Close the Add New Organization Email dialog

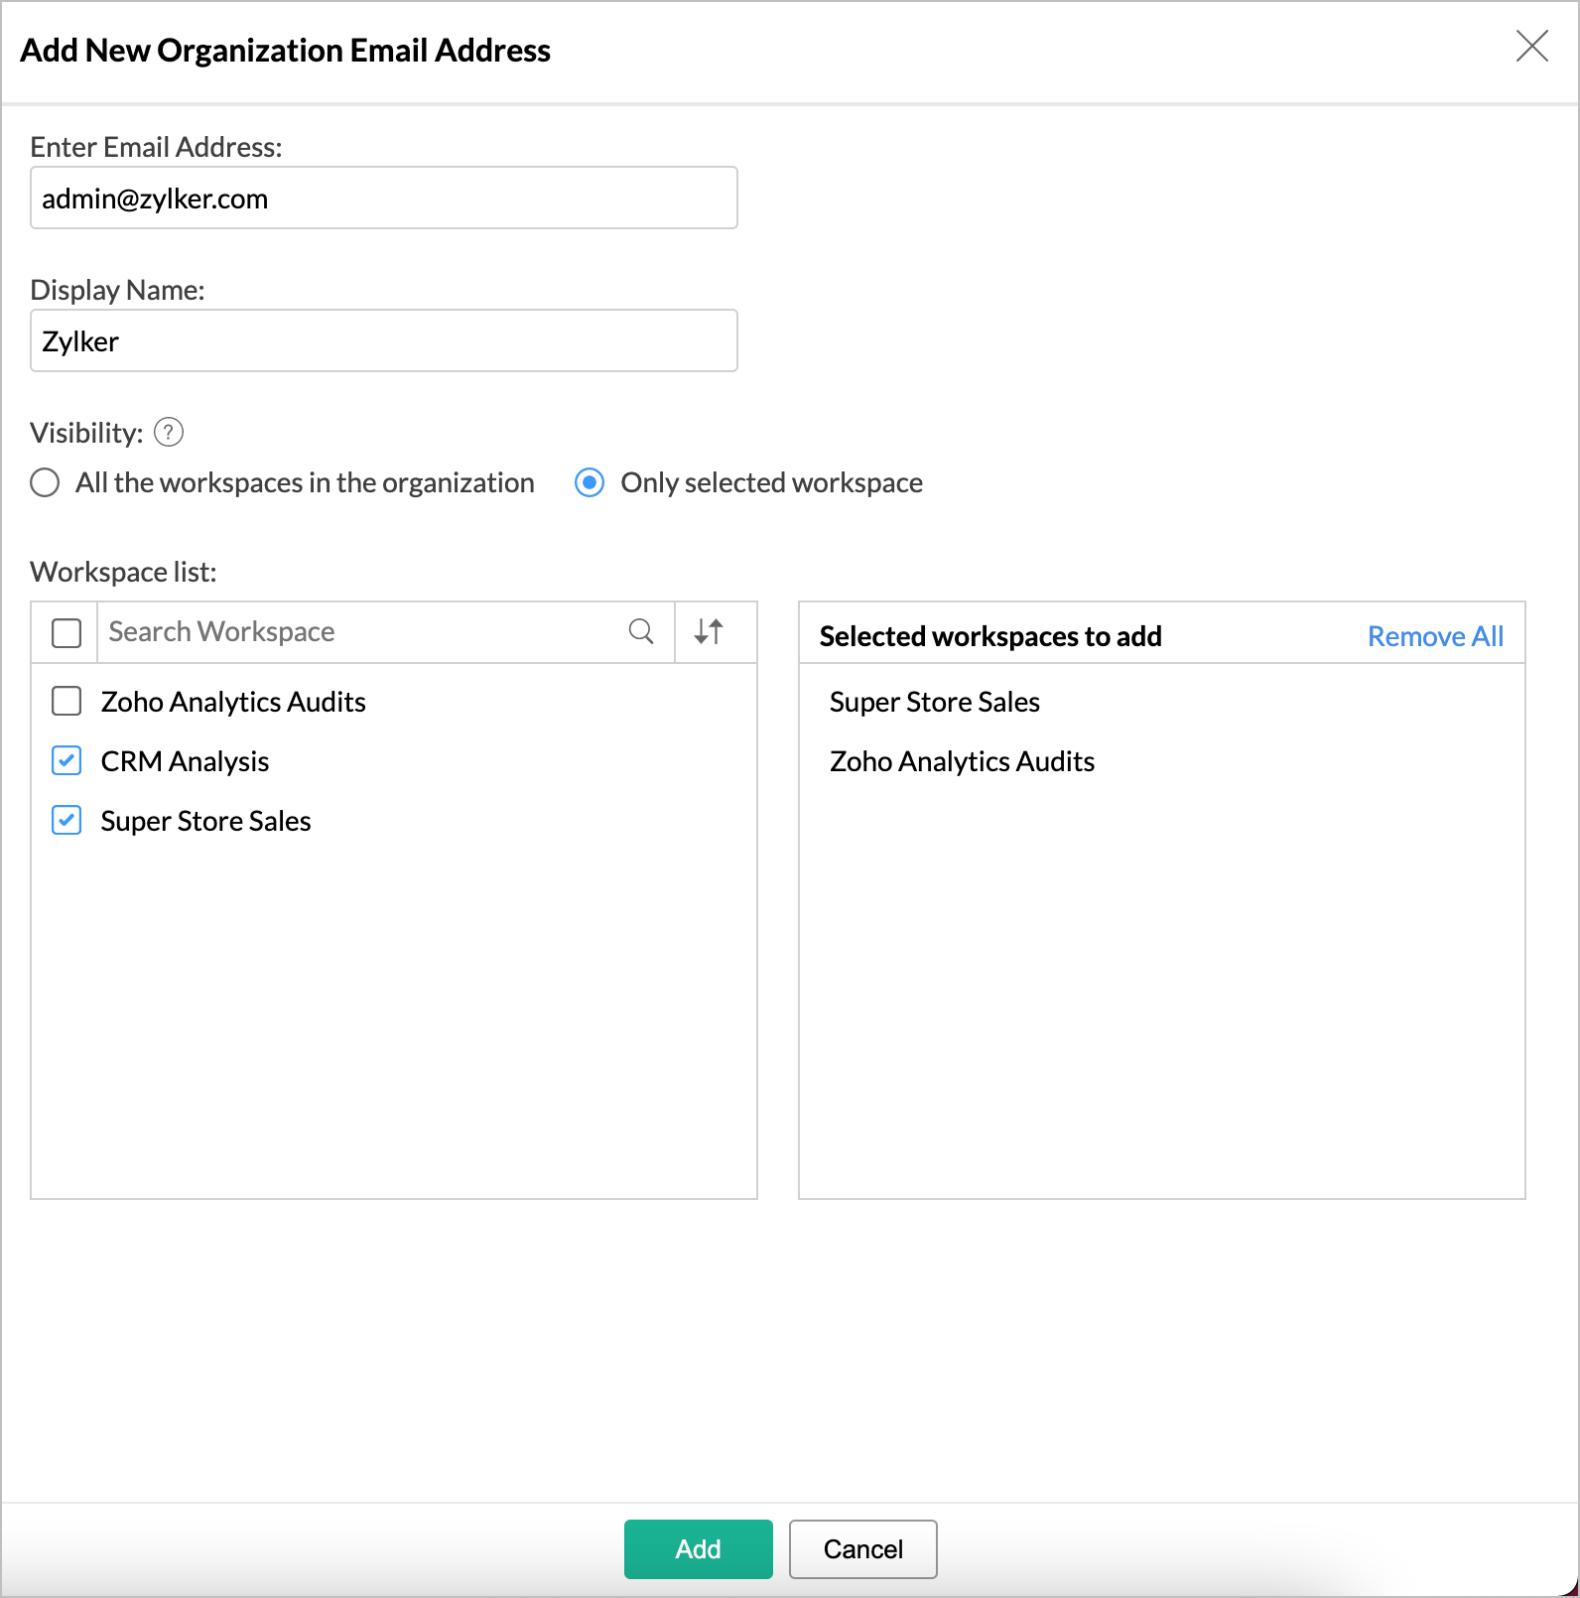click(1532, 46)
